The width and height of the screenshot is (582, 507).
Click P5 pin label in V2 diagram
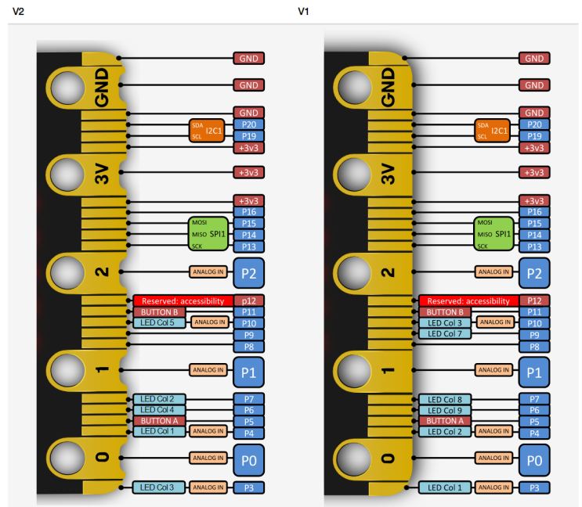pyautogui.click(x=249, y=422)
